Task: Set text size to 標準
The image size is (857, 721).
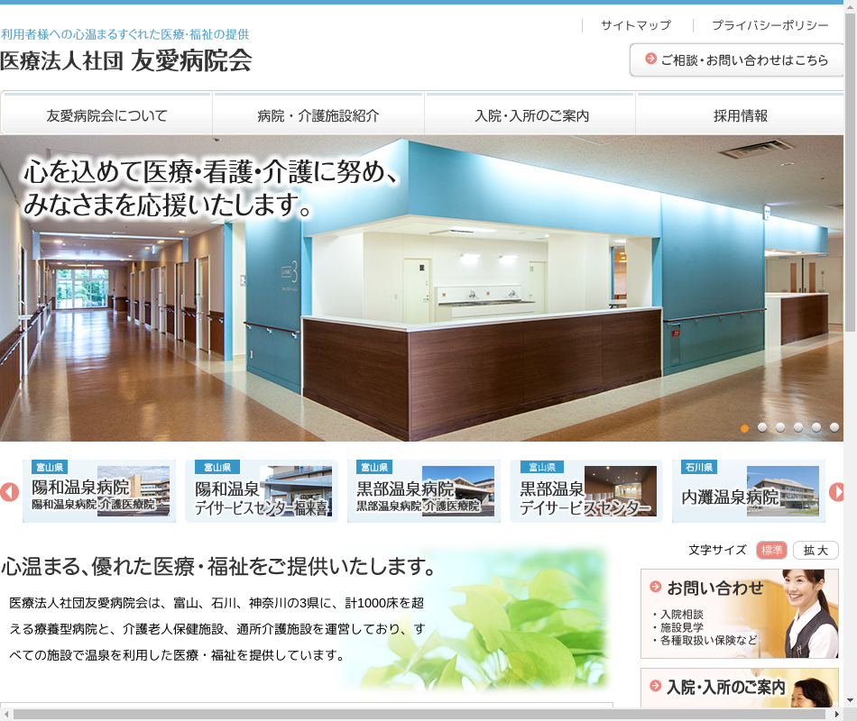Action: (771, 551)
